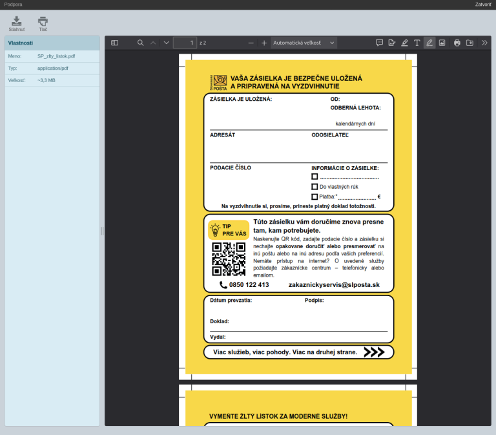Viewport: 496px width, 435px height.
Task: Click the page number input field
Action: point(185,43)
